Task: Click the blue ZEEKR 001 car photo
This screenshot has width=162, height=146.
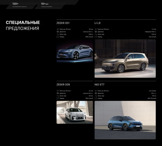Action: pyautogui.click(x=75, y=51)
